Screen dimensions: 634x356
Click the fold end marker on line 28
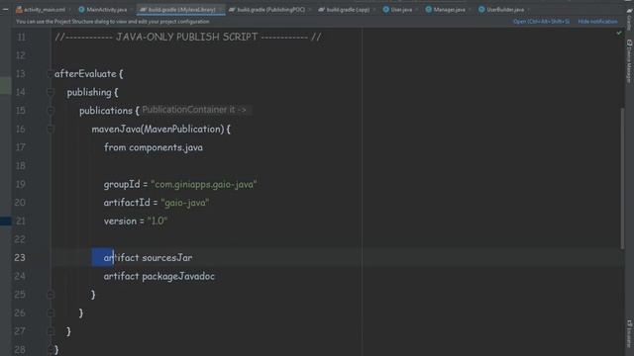pyautogui.click(x=51, y=349)
